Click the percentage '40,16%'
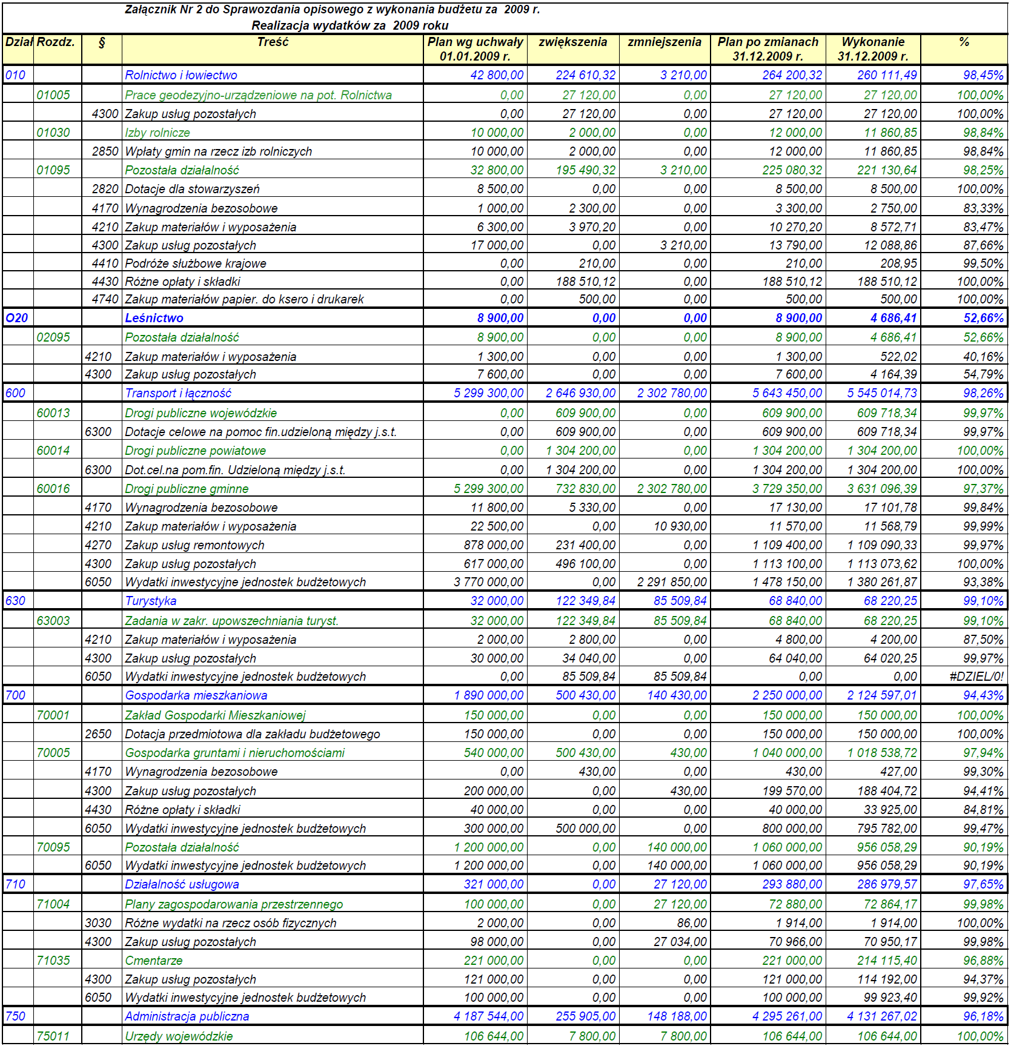Screen dimensions: 1011x1046 coord(983,357)
